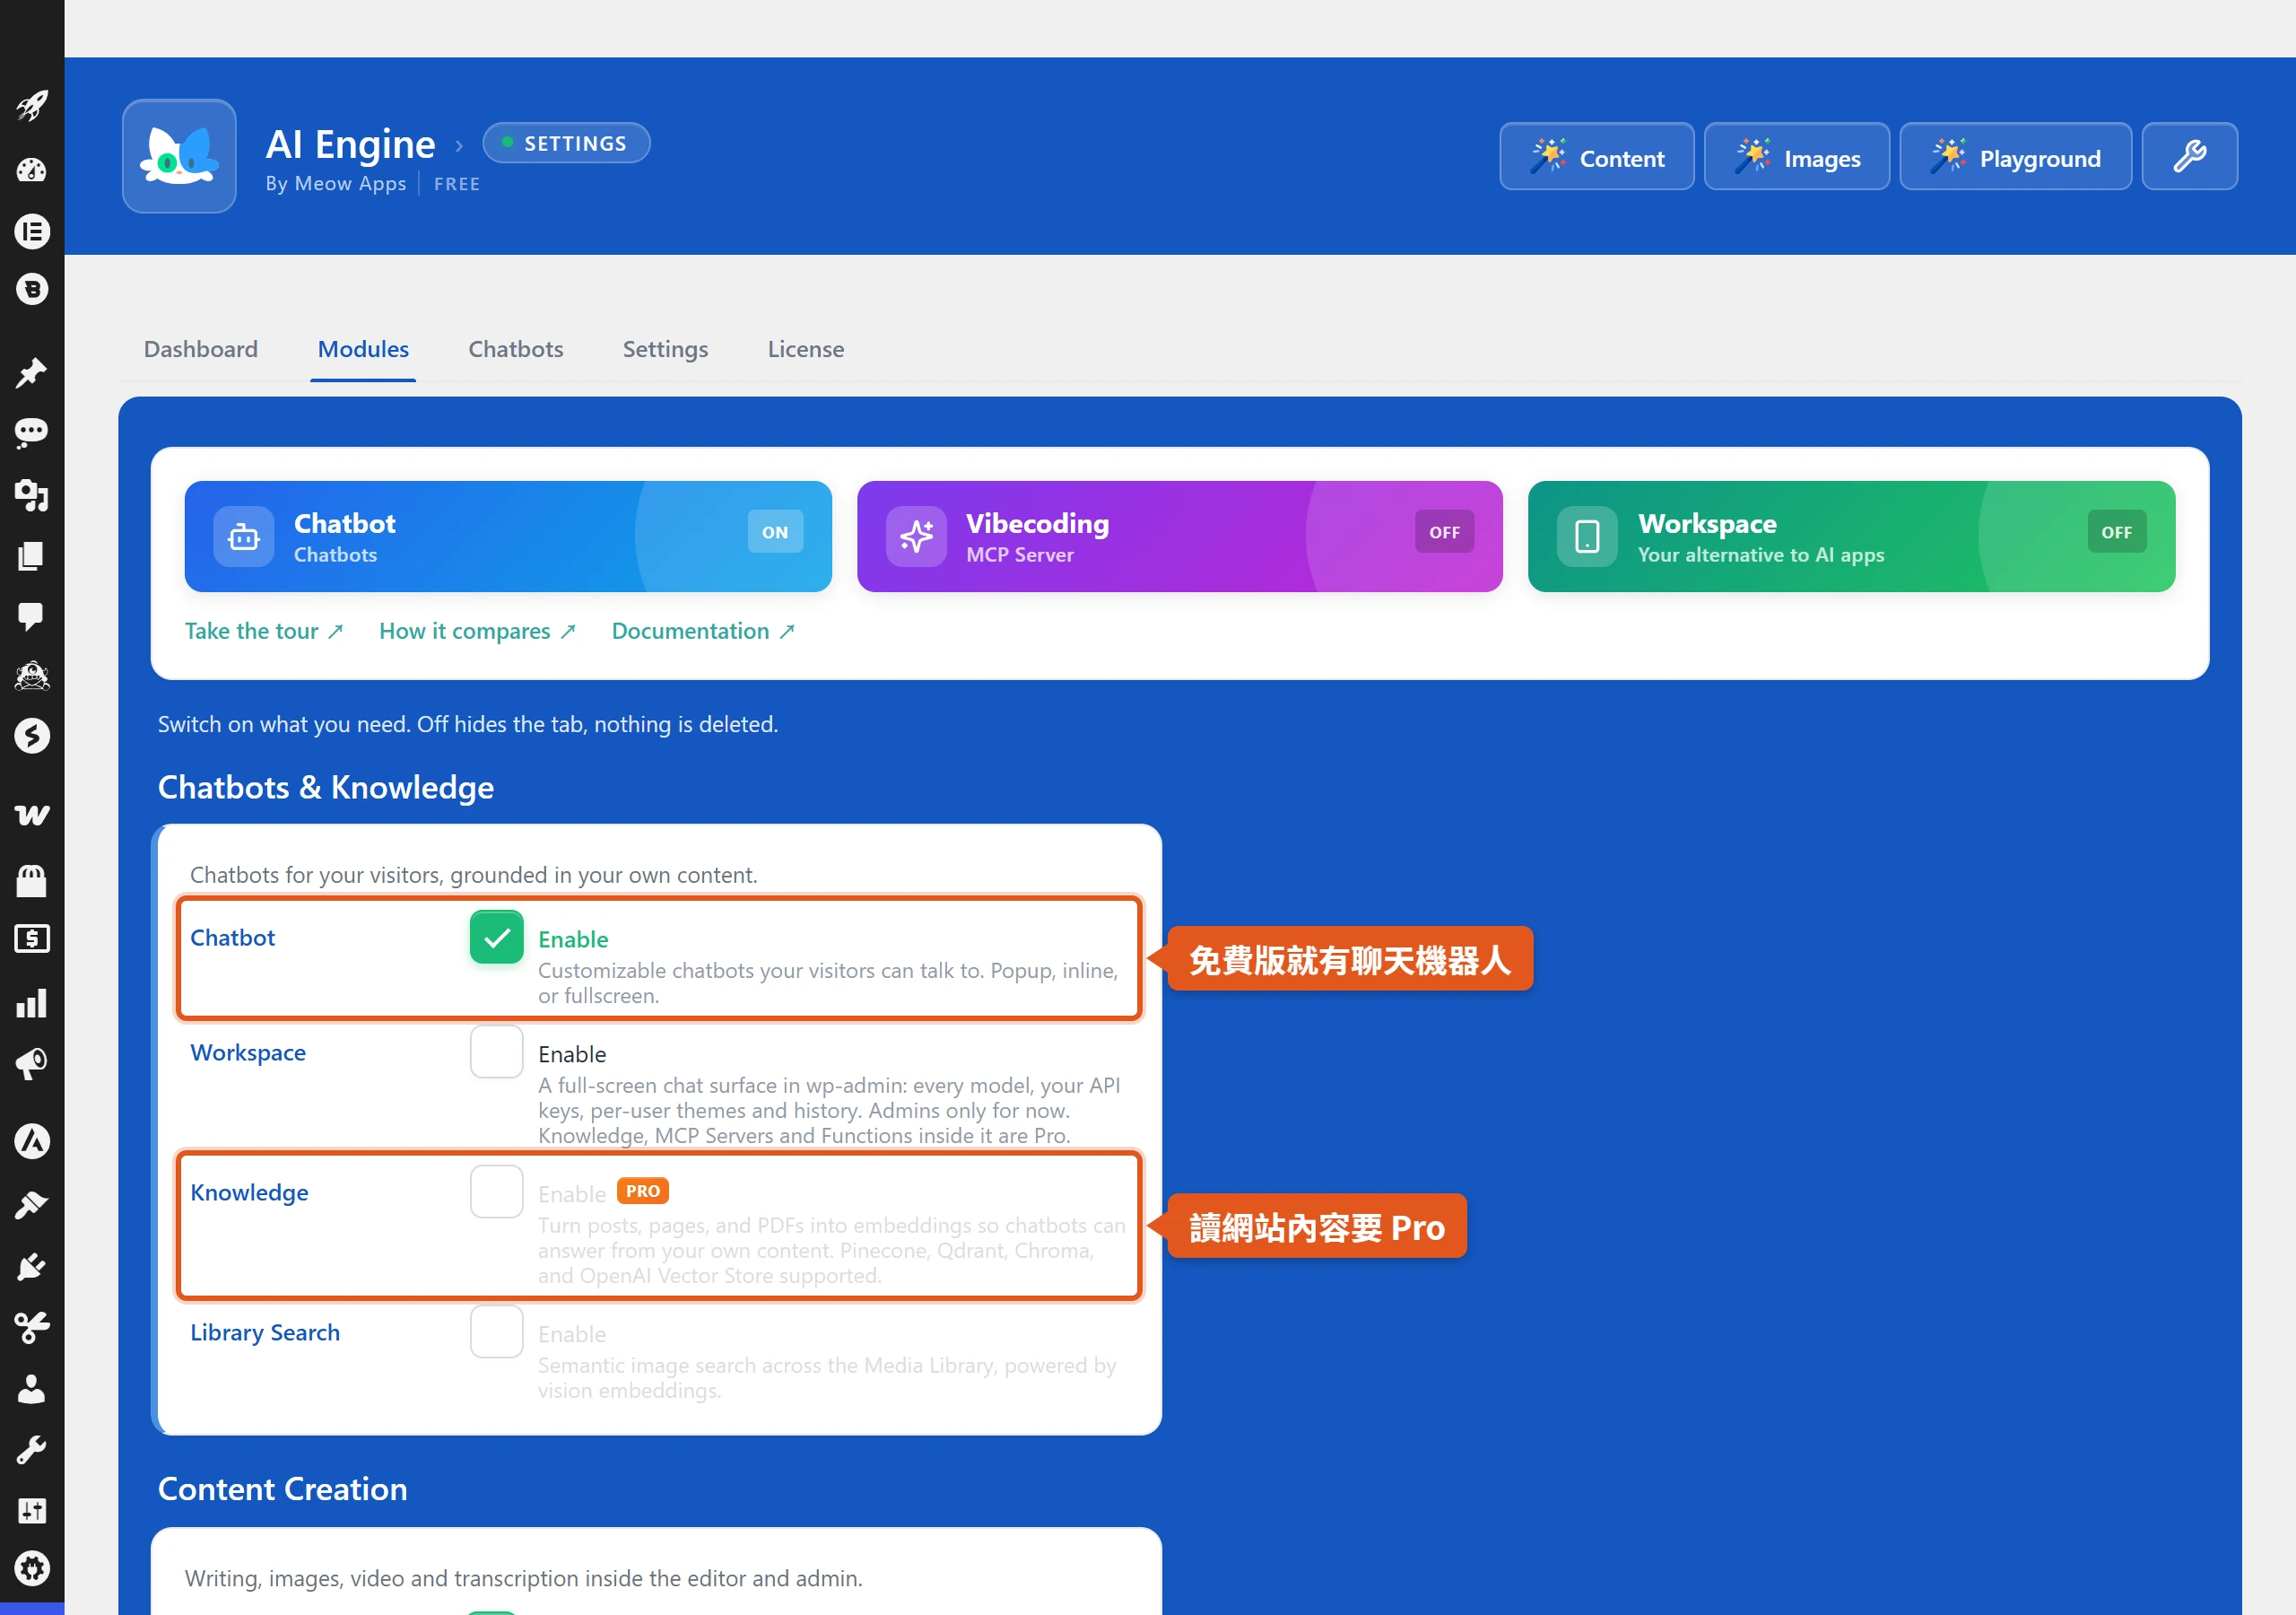The width and height of the screenshot is (2296, 1615).
Task: Check the Library Search Enable checkbox
Action: 497,1331
